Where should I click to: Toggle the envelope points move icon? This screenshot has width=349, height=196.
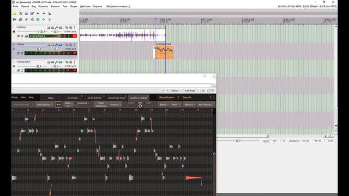pos(32,20)
